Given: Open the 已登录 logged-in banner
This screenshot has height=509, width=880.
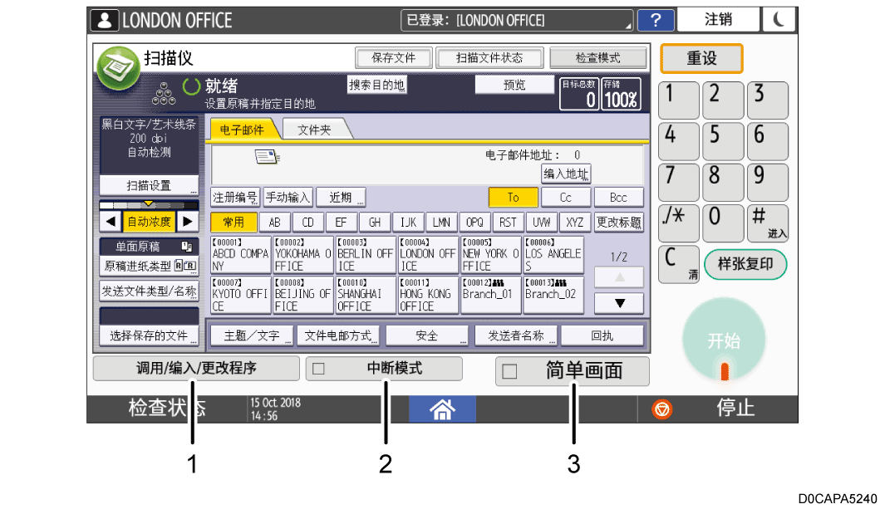Looking at the screenshot, I should point(472,19).
